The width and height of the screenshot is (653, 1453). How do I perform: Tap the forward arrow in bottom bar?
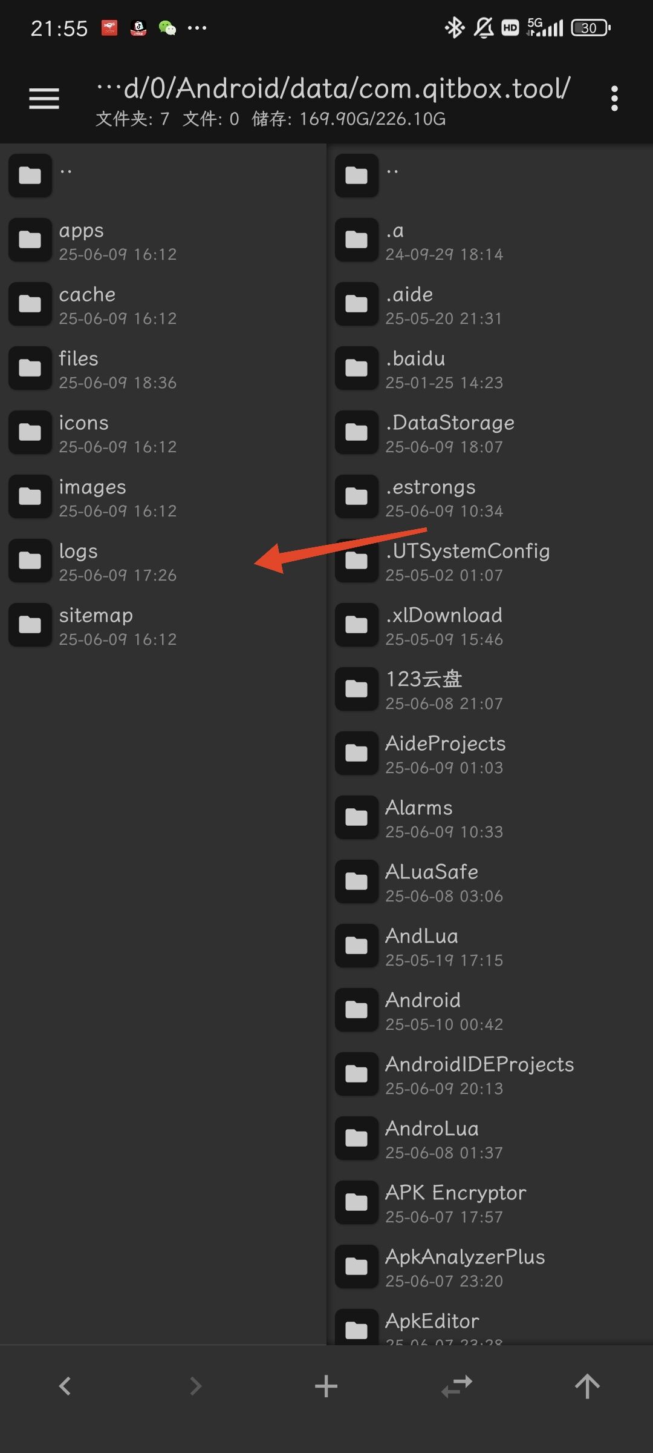(195, 1386)
